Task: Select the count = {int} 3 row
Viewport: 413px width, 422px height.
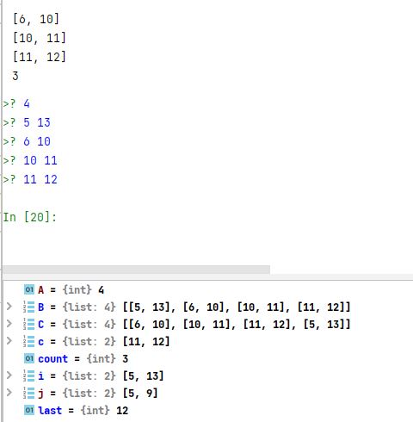Action: click(x=208, y=358)
